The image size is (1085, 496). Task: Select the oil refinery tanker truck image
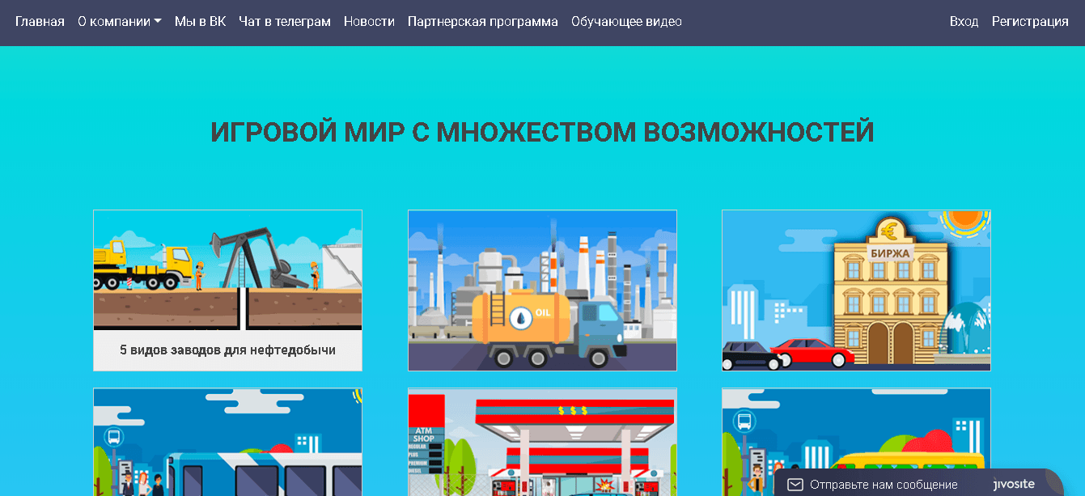point(542,290)
